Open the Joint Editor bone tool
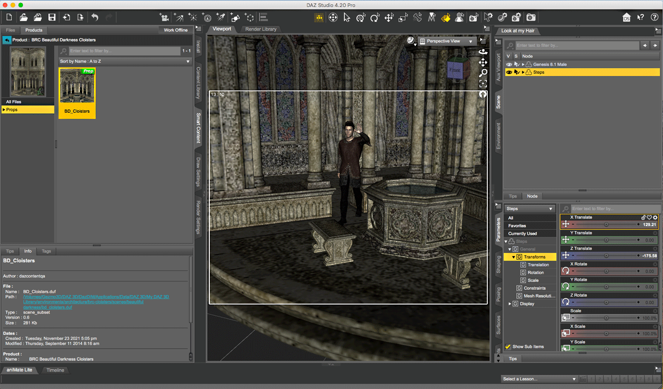Viewport: 663px width, 389px height. (418, 17)
